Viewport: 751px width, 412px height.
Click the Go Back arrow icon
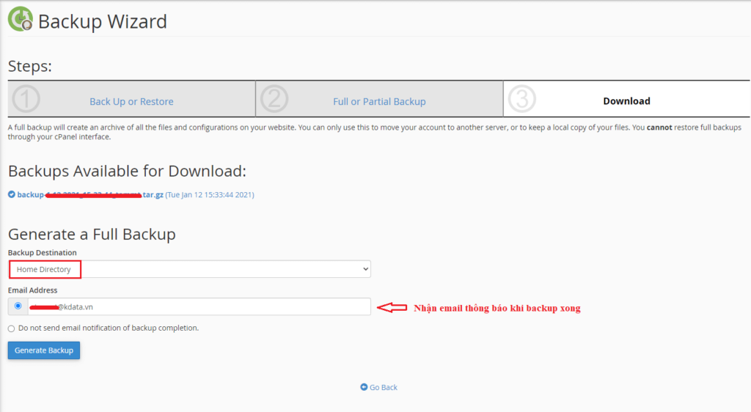click(x=364, y=386)
